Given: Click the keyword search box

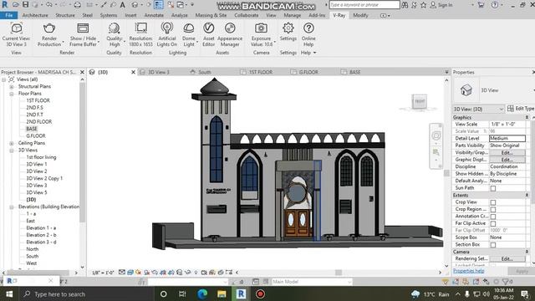Looking at the screenshot, I should (x=364, y=5).
